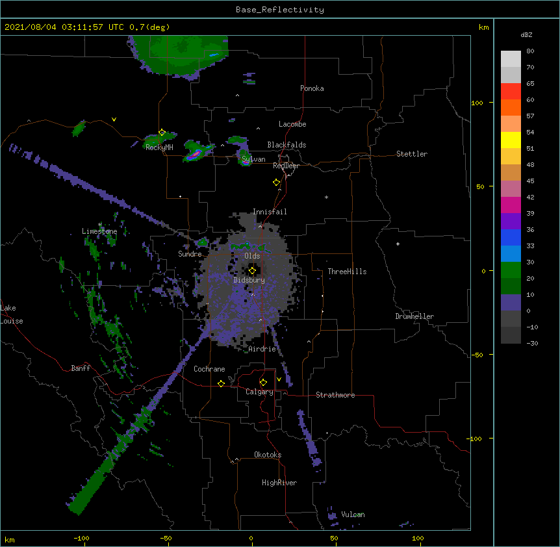Click the yellow diamond marker below Cochrane

(x=221, y=383)
